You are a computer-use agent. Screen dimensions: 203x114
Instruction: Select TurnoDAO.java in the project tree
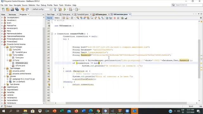21,52
